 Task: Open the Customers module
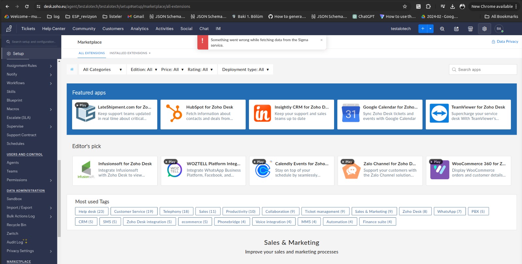click(113, 29)
